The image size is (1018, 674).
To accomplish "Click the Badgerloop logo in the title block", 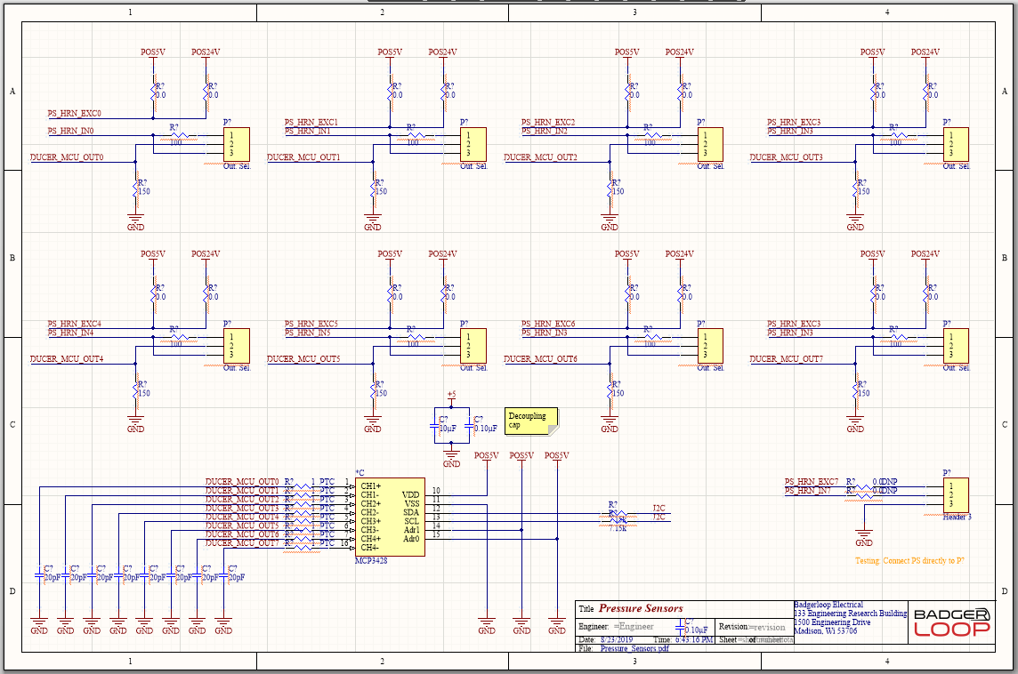I will click(952, 622).
